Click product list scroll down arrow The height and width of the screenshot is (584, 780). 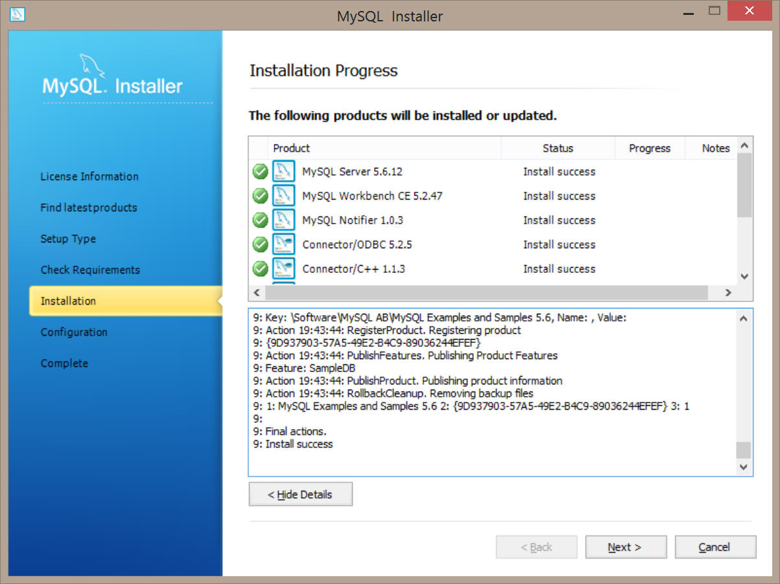pyautogui.click(x=744, y=277)
